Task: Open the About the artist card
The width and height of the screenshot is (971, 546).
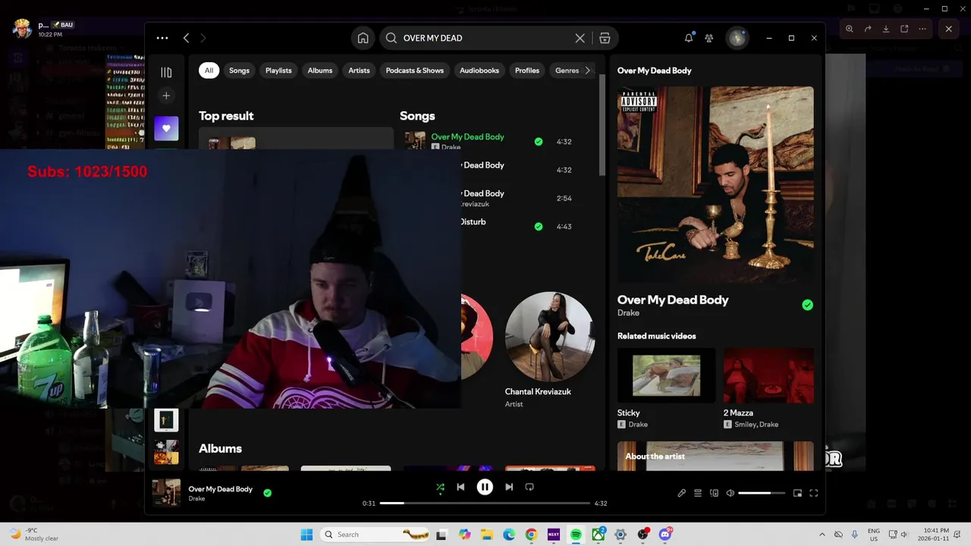Action: tap(715, 456)
